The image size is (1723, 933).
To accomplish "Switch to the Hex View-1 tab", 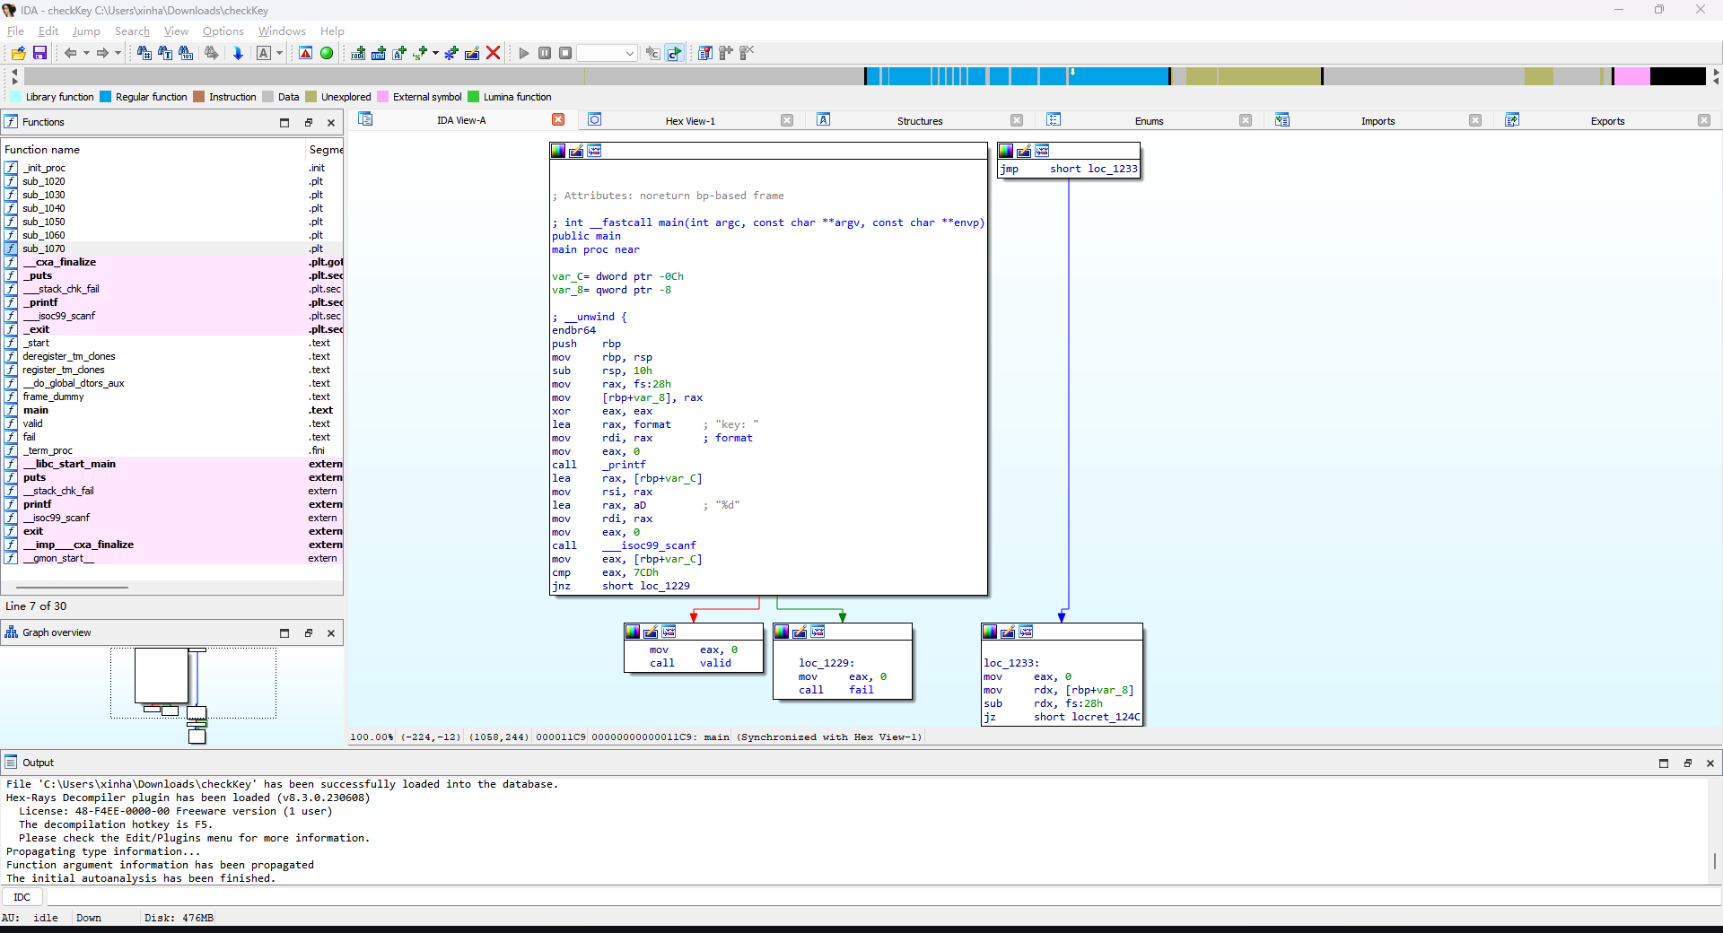I will (690, 121).
